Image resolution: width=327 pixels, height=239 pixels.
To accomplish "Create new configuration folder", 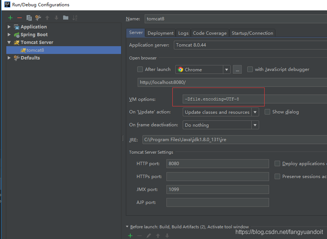I will coord(66,18).
